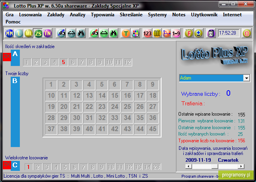Open the Losowania menu
Screen dimensions: 256x182
click(31, 15)
